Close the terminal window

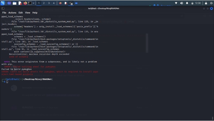(211, 8)
